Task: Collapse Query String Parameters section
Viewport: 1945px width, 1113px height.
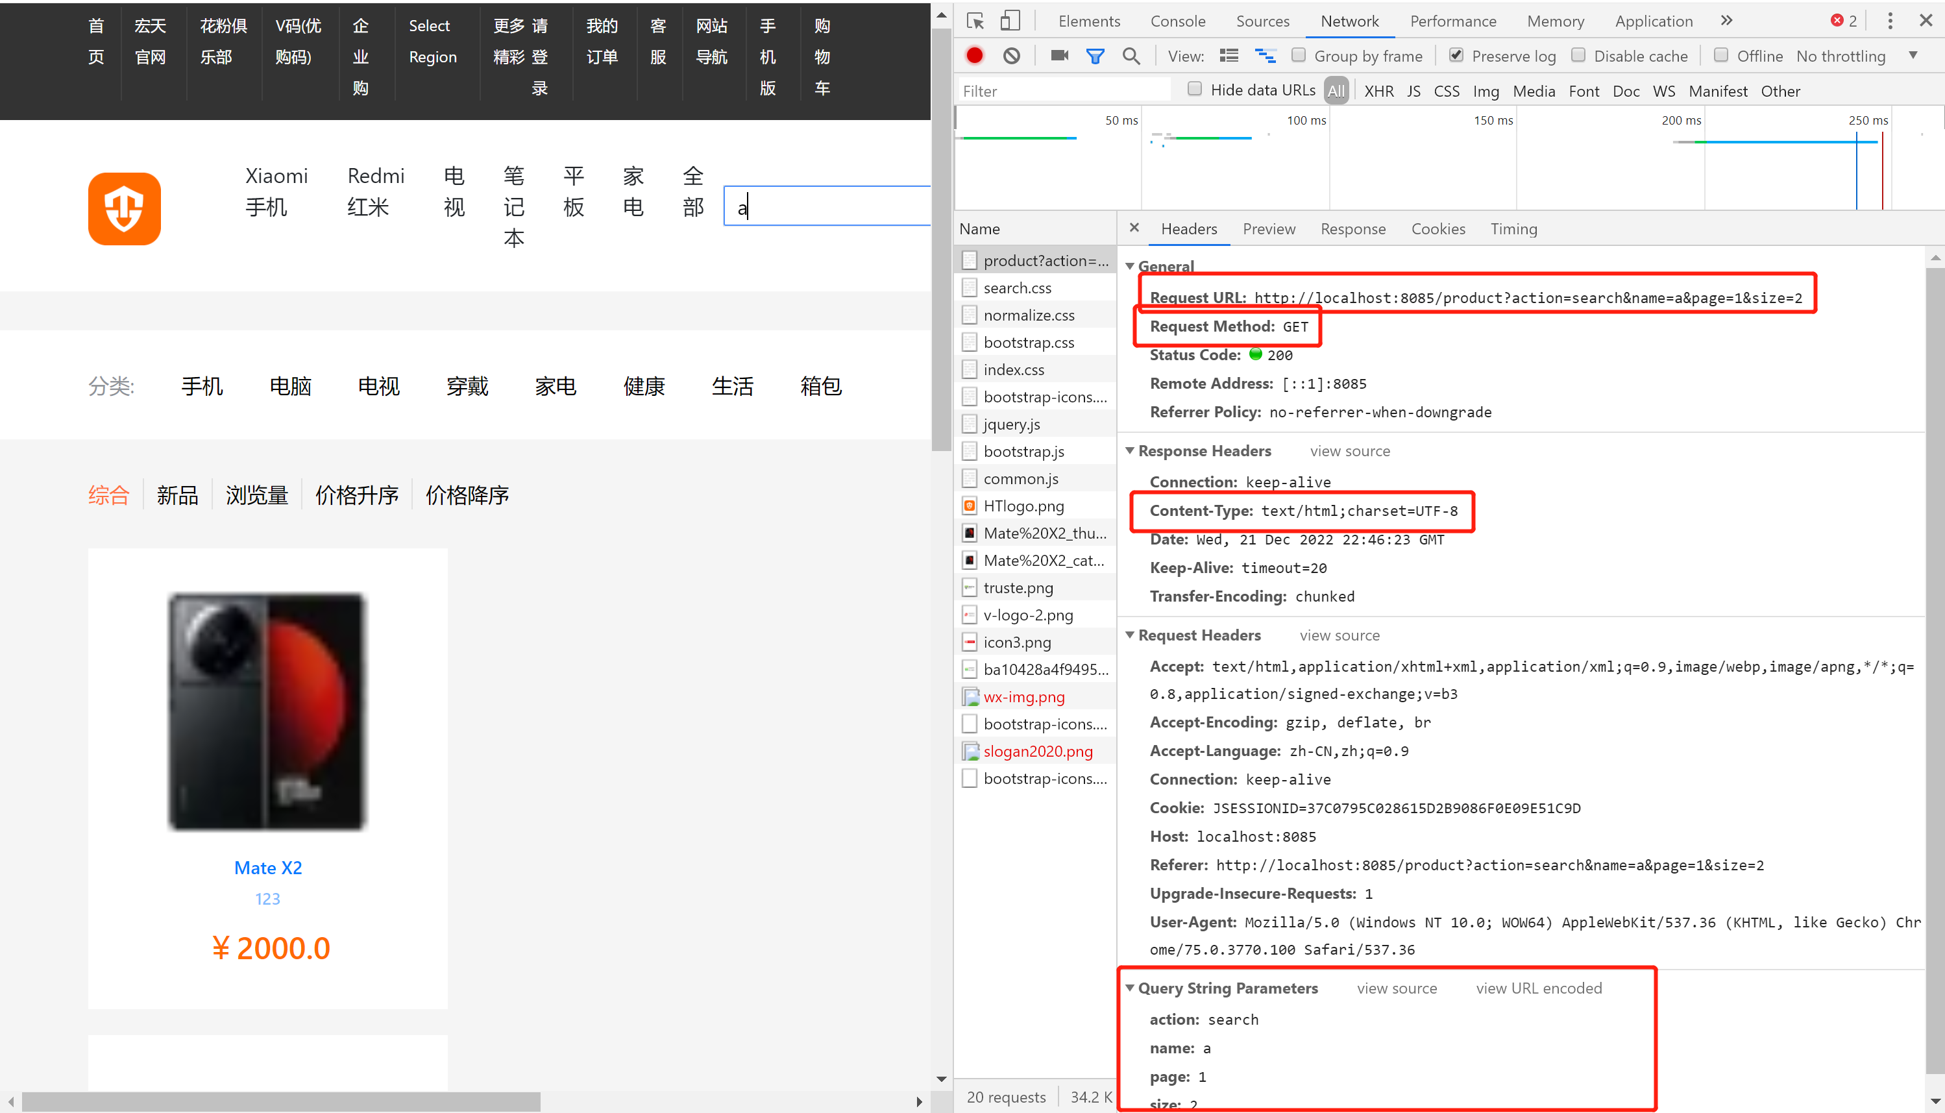Action: point(1131,988)
